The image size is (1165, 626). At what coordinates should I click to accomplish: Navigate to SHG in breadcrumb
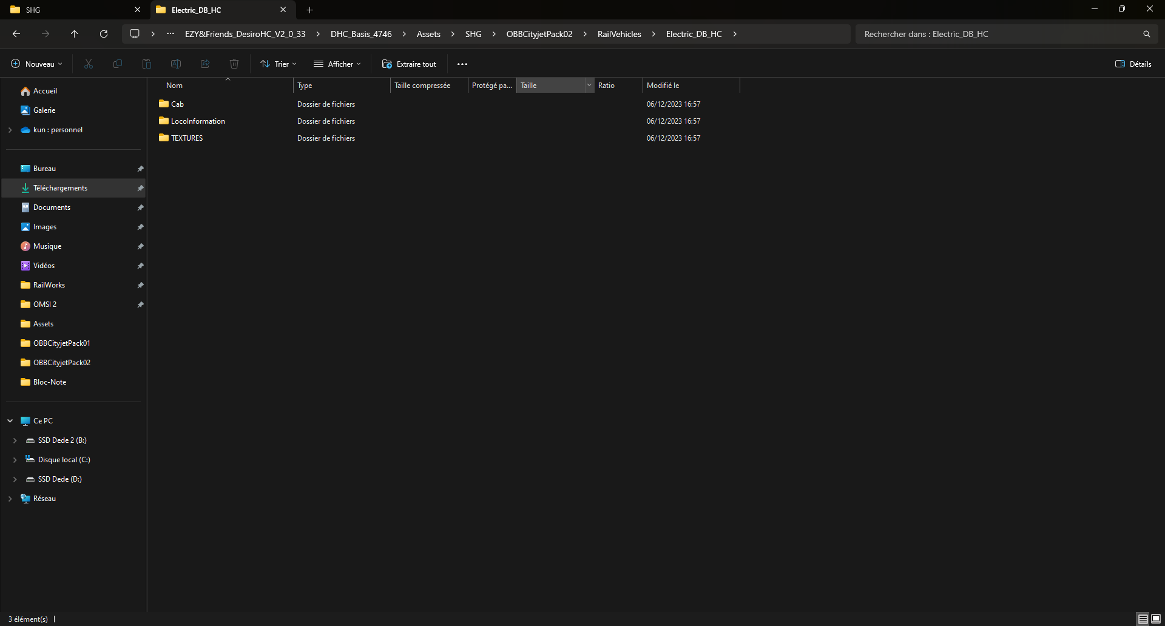[x=473, y=34]
